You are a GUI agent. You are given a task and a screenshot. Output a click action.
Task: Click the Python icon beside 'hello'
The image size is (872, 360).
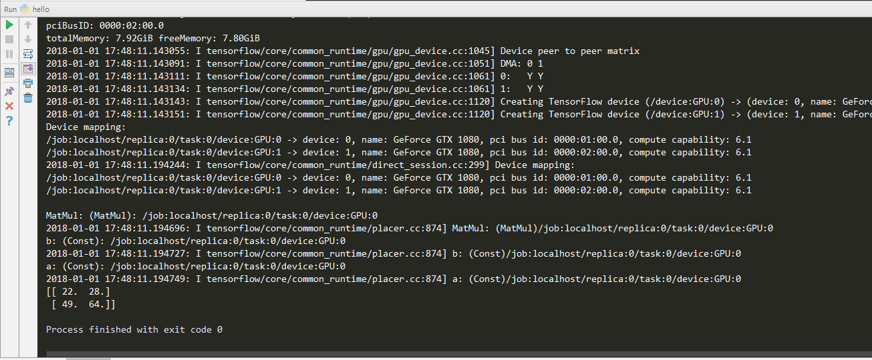[25, 9]
